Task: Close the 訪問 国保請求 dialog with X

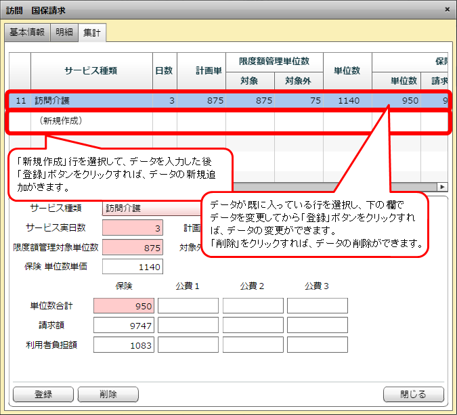Action: 447,9
